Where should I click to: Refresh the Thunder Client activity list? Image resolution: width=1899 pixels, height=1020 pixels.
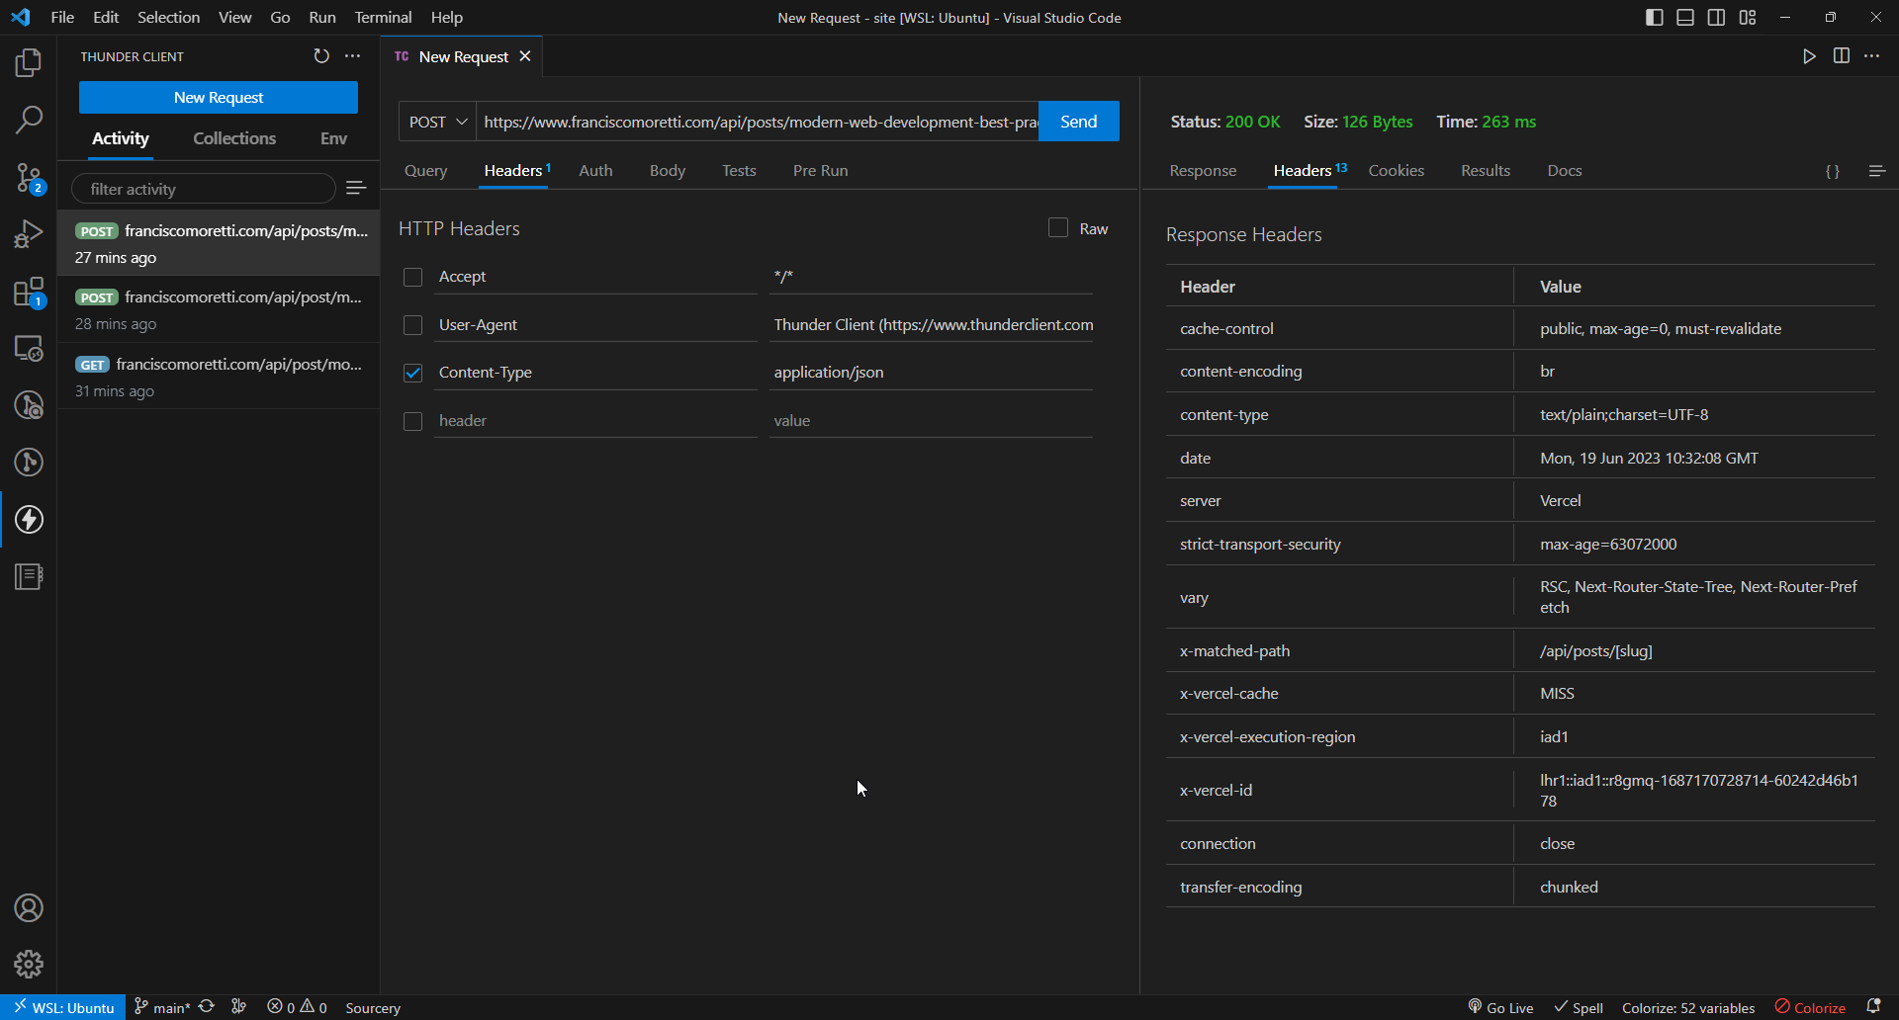pos(320,56)
